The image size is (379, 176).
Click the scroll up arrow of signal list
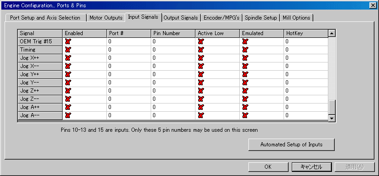click(x=332, y=33)
